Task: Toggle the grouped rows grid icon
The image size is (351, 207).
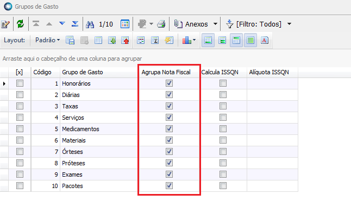Action: click(x=222, y=41)
